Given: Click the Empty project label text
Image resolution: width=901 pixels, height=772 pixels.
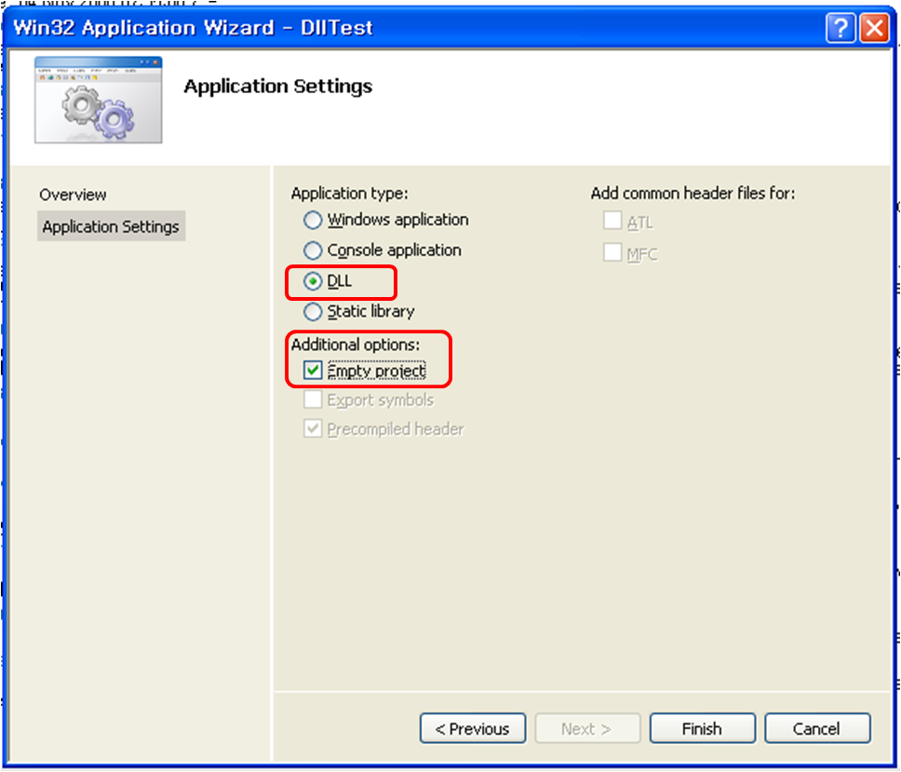Looking at the screenshot, I should (x=376, y=371).
